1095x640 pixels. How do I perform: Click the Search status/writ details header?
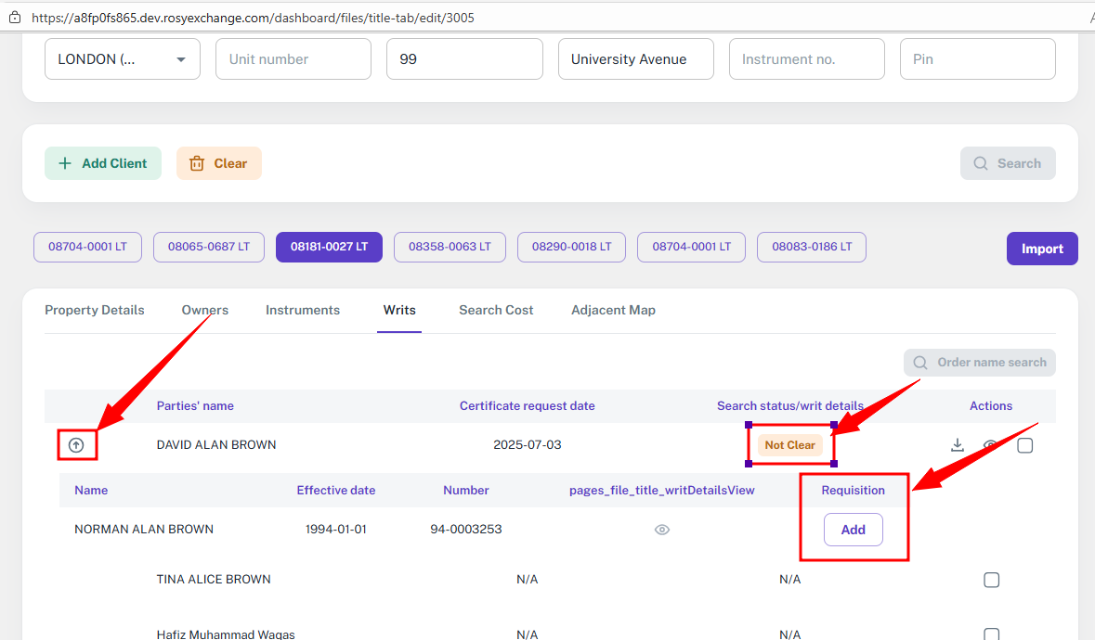[x=789, y=405]
